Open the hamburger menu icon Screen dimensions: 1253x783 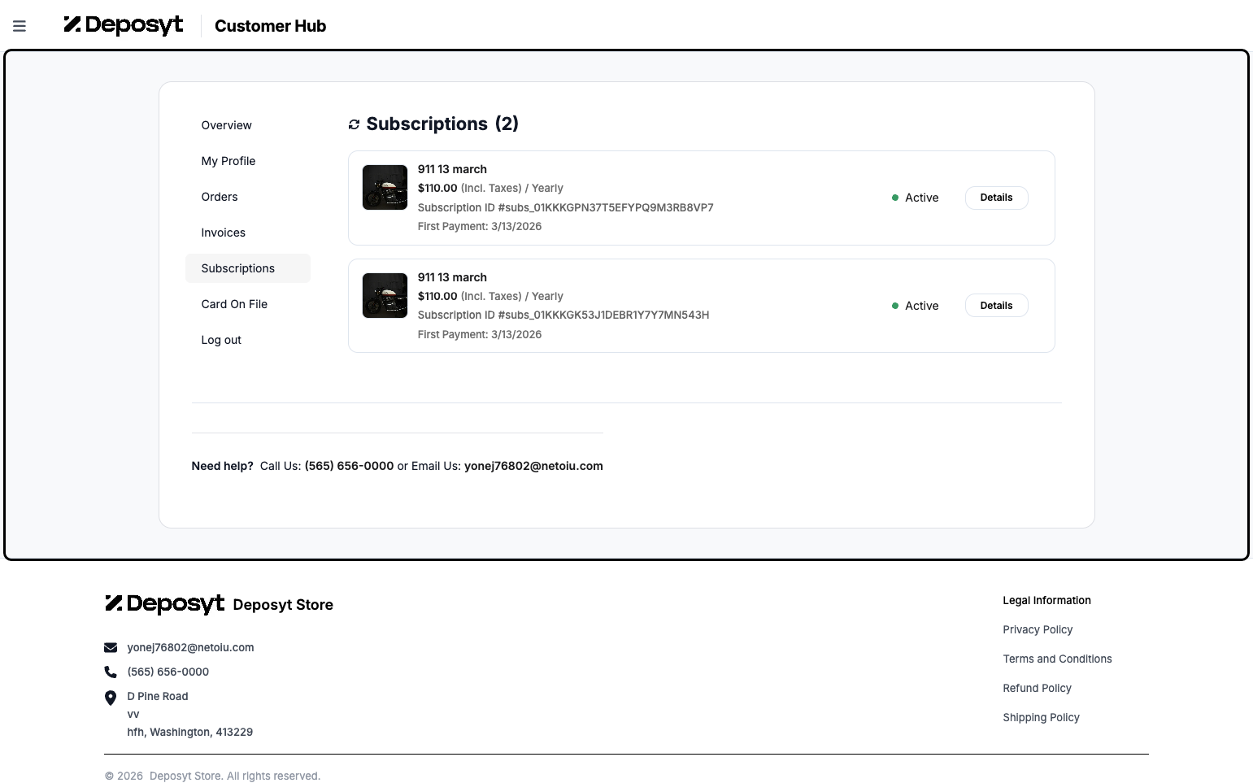tap(20, 26)
